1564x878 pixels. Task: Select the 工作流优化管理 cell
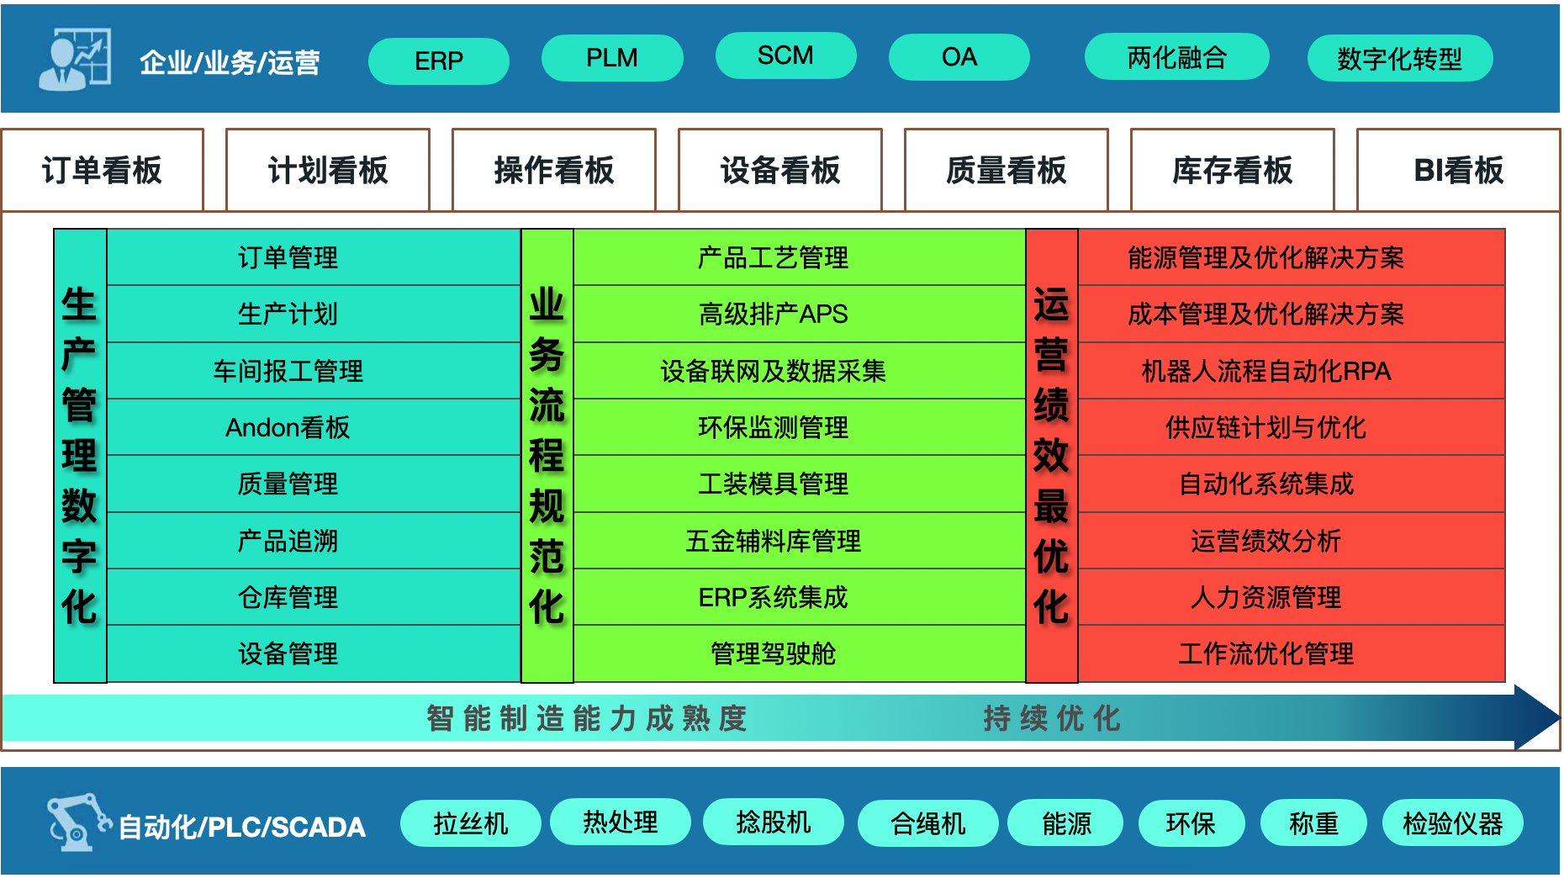pos(1292,653)
